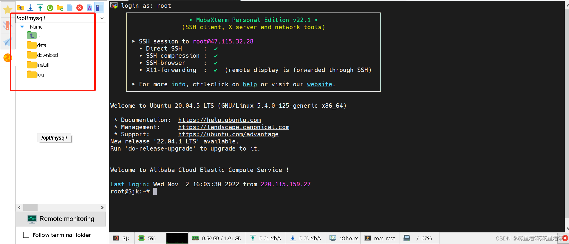The height and width of the screenshot is (244, 569).
Task: Click the file browser scroll right arrow
Action: pos(102,207)
